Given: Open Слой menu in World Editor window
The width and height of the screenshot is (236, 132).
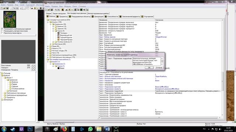Looking at the screenshot, I should click(22, 5).
